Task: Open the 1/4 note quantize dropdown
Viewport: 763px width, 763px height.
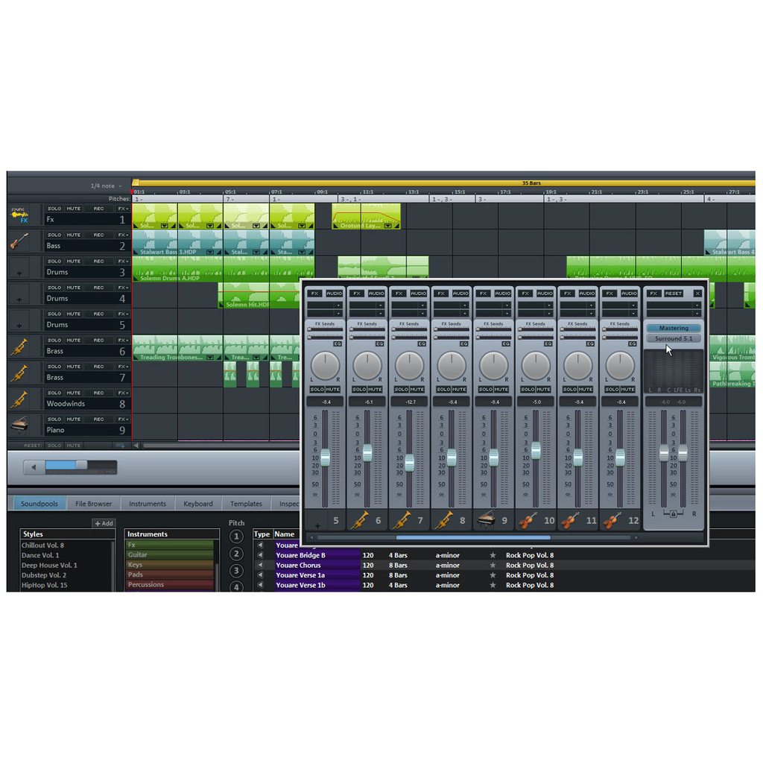Action: click(107, 186)
